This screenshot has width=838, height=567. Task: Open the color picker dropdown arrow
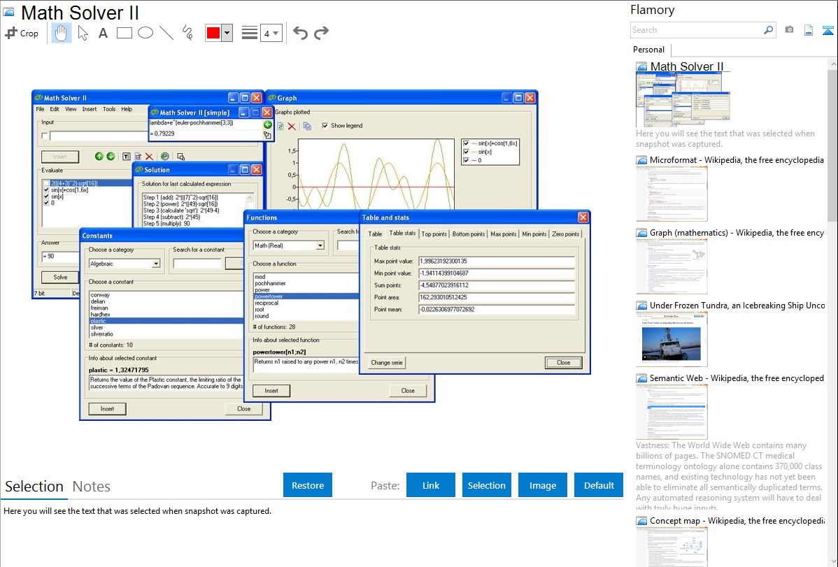pos(227,33)
